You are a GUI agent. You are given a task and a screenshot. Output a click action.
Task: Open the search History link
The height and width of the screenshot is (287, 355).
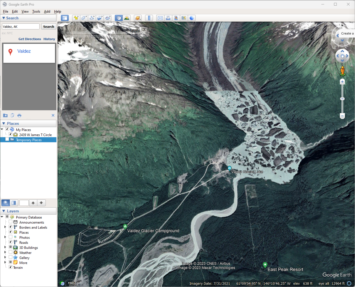click(x=49, y=39)
